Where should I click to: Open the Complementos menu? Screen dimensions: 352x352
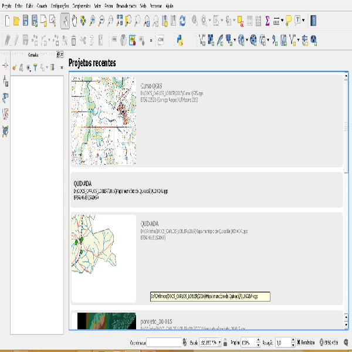[x=82, y=6]
